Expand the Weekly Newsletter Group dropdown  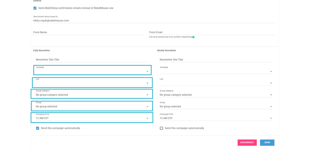pos(216,107)
